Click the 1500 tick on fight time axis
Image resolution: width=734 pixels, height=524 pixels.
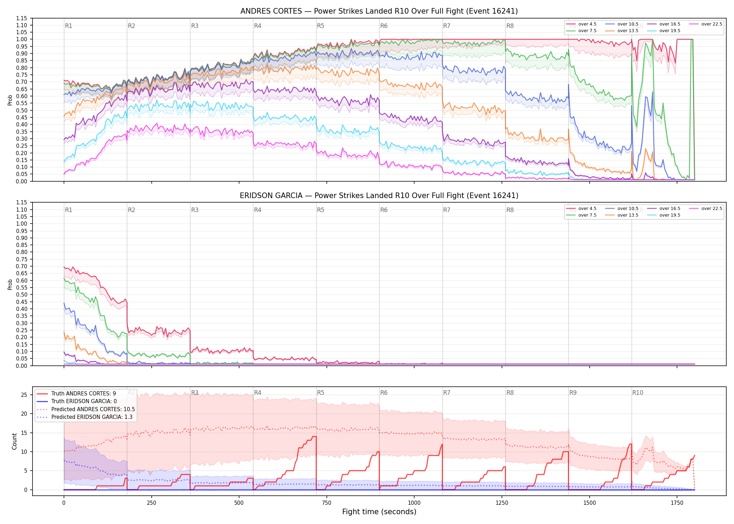pos(590,503)
